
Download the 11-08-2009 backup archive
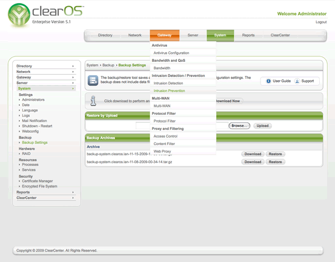click(253, 162)
